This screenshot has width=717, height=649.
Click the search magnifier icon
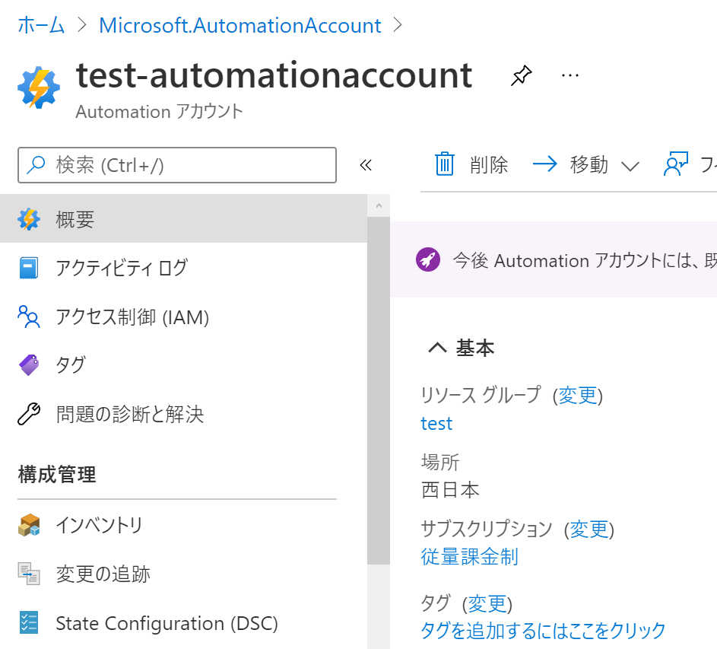pyautogui.click(x=36, y=165)
